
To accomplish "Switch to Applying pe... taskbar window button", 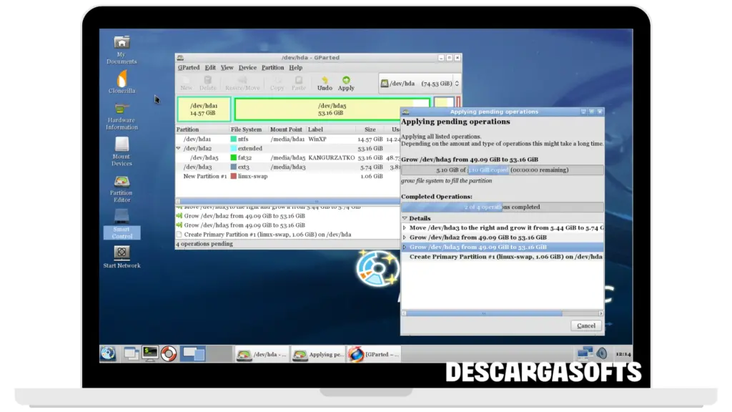I will (318, 354).
